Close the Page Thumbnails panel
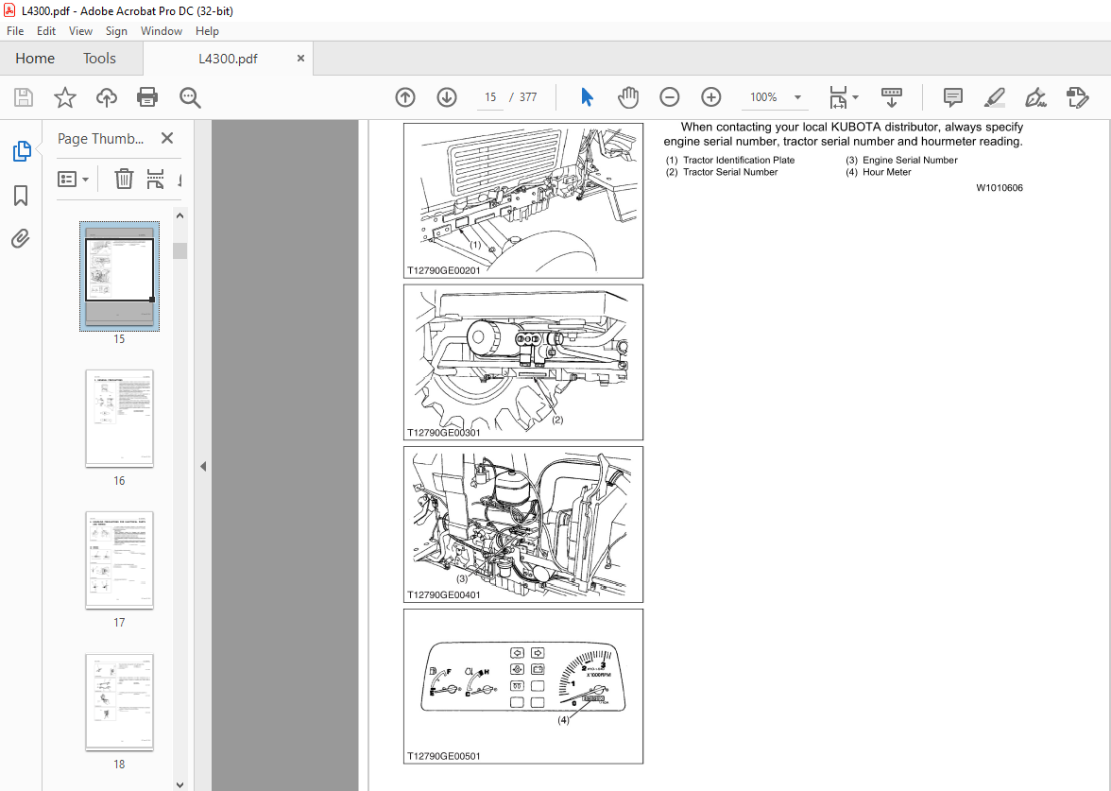 point(167,138)
